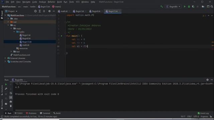Image resolution: width=214 pixels, height=120 pixels.
Task: Expand External Libraries node
Action: [x=5, y=58]
